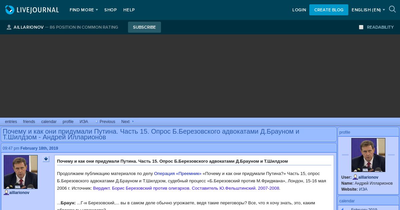This screenshot has height=210, width=400.
Task: Click user icon in profile panel User row
Action: pyautogui.click(x=355, y=177)
